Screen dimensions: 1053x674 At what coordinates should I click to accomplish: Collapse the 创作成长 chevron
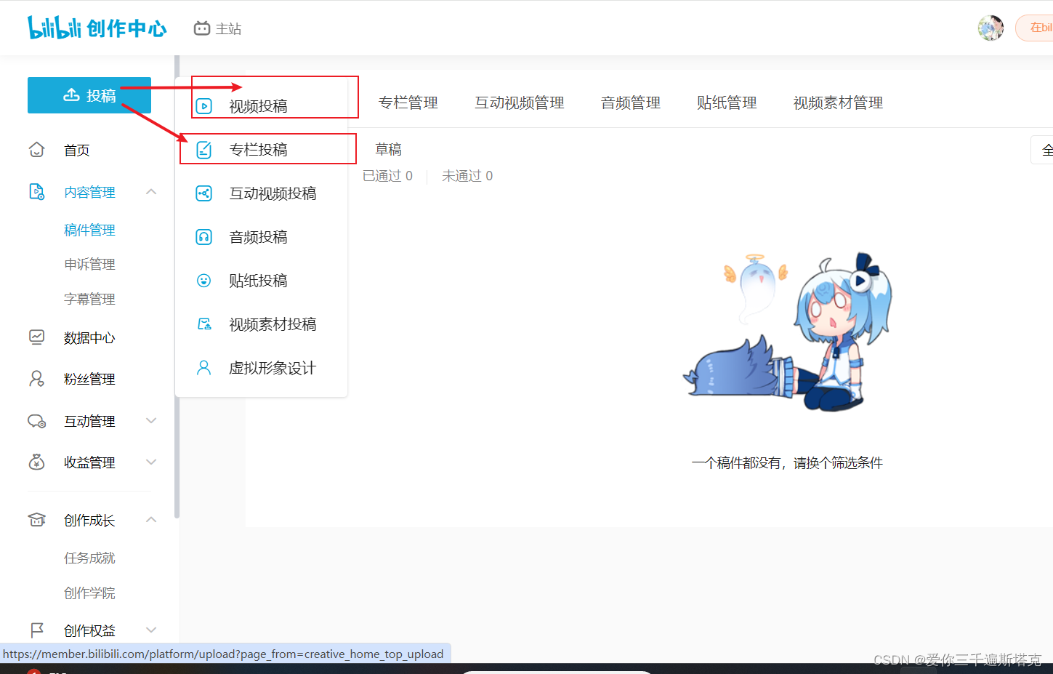pyautogui.click(x=151, y=520)
